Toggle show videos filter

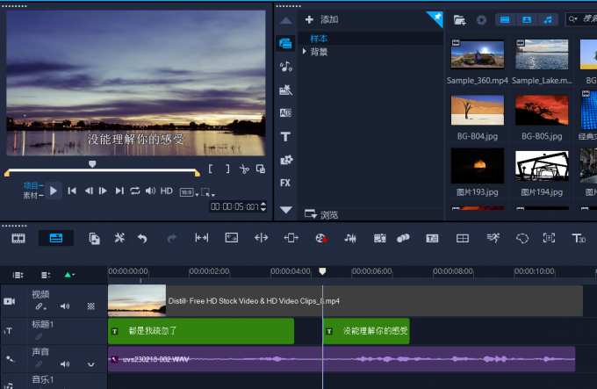505,20
